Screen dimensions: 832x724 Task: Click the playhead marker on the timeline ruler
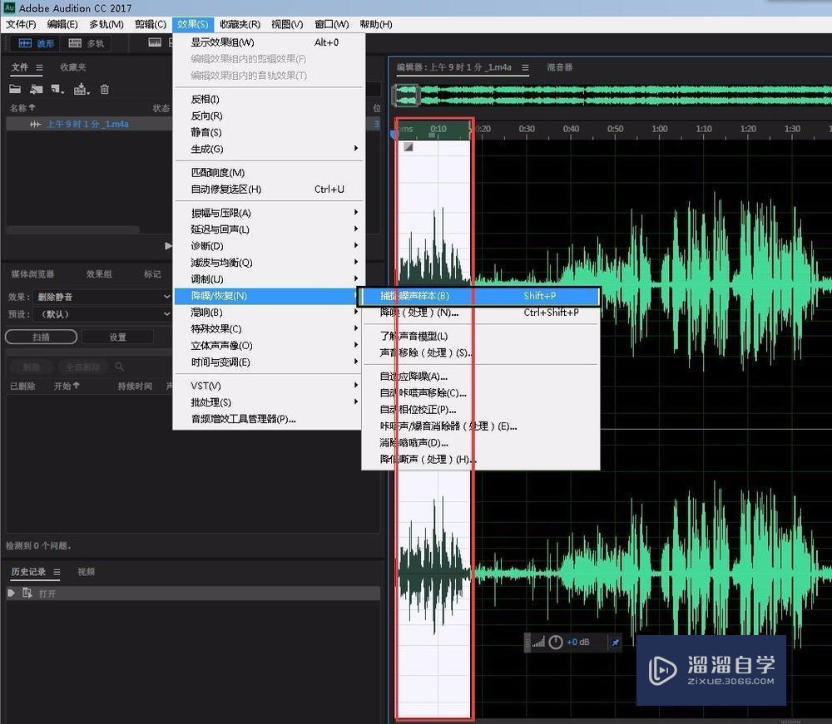394,134
